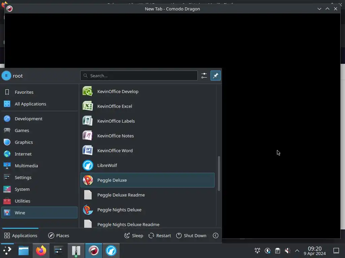Image resolution: width=345 pixels, height=258 pixels.
Task: Open KevinOffice Excel entry
Action: pyautogui.click(x=148, y=106)
